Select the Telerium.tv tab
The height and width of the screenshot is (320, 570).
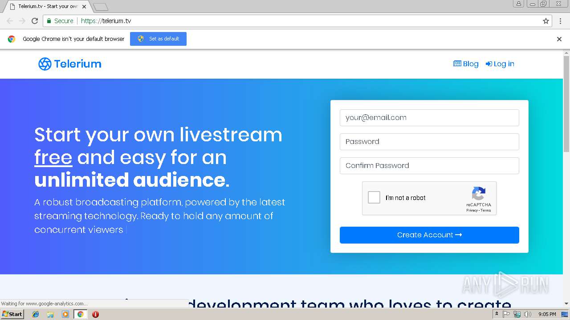coord(47,7)
